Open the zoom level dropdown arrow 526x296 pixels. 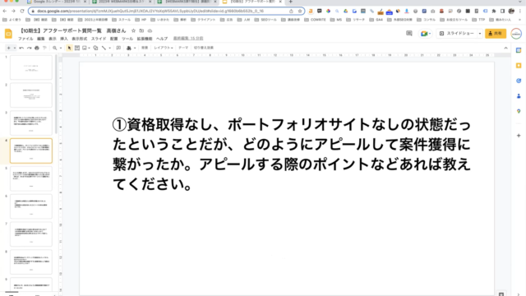[x=60, y=48]
